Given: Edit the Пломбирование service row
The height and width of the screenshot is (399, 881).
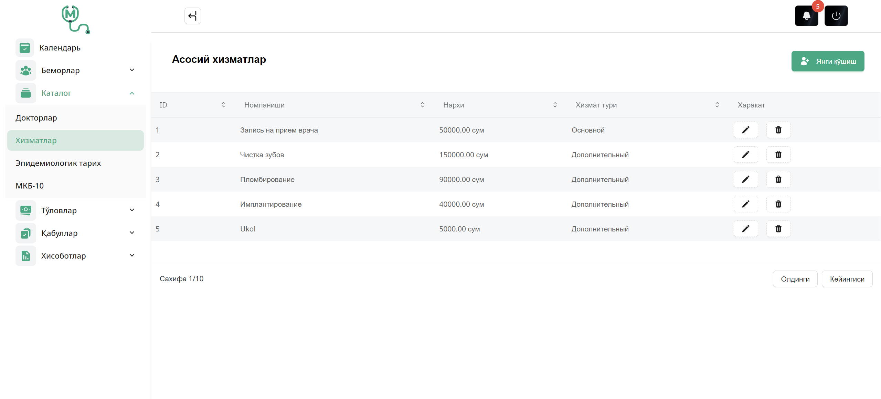Looking at the screenshot, I should [745, 179].
